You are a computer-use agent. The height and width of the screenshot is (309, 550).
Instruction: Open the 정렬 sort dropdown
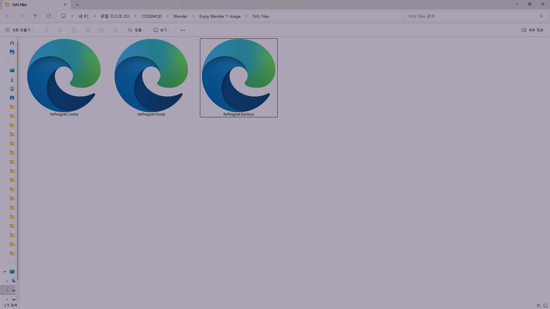(136, 30)
